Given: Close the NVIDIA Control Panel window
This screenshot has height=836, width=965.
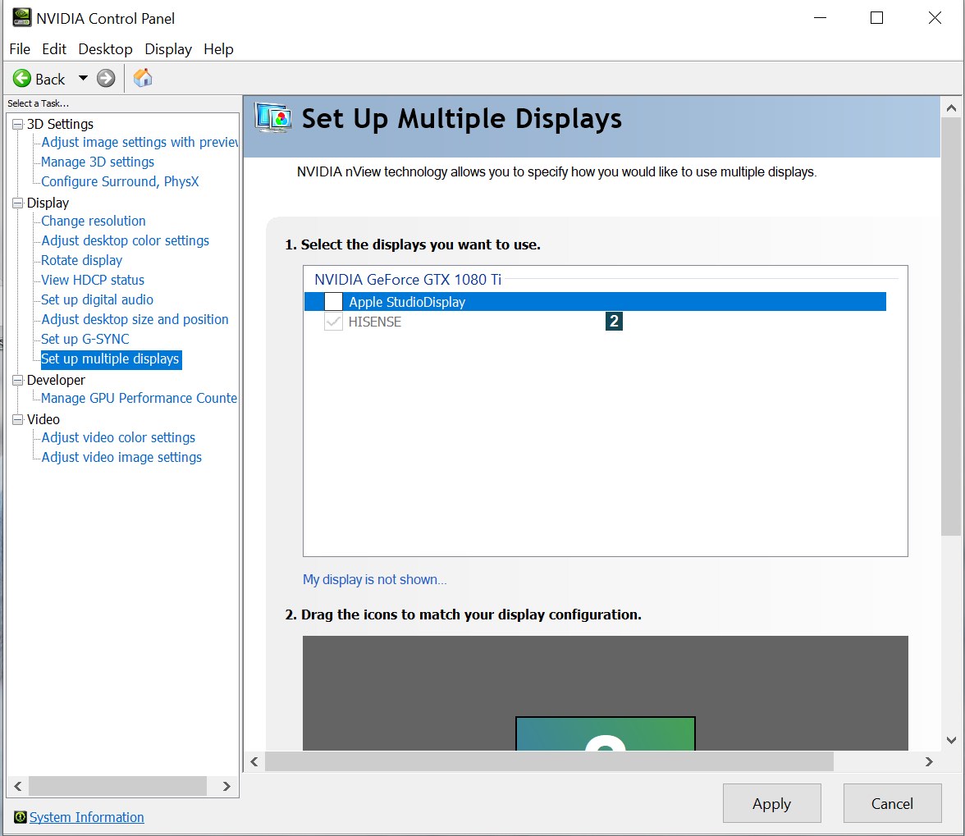Looking at the screenshot, I should pos(935,18).
